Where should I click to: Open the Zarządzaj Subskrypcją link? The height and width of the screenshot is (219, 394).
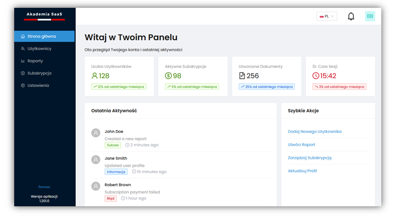[x=309, y=158]
